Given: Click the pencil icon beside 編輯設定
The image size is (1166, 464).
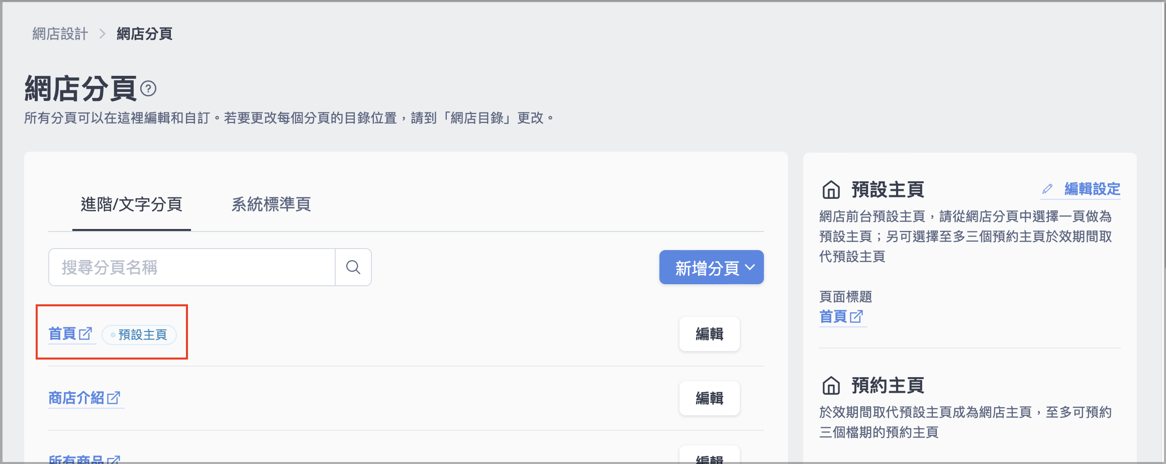Looking at the screenshot, I should coord(1047,189).
